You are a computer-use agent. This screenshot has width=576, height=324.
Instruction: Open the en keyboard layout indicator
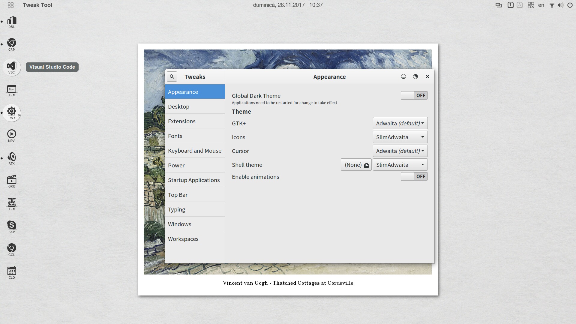[x=541, y=5]
